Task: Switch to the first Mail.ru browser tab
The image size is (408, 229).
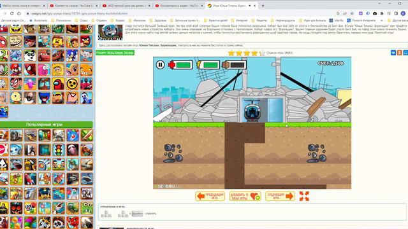Action: [x=23, y=6]
